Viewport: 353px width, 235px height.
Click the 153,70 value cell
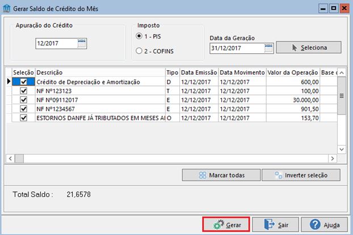click(x=293, y=118)
